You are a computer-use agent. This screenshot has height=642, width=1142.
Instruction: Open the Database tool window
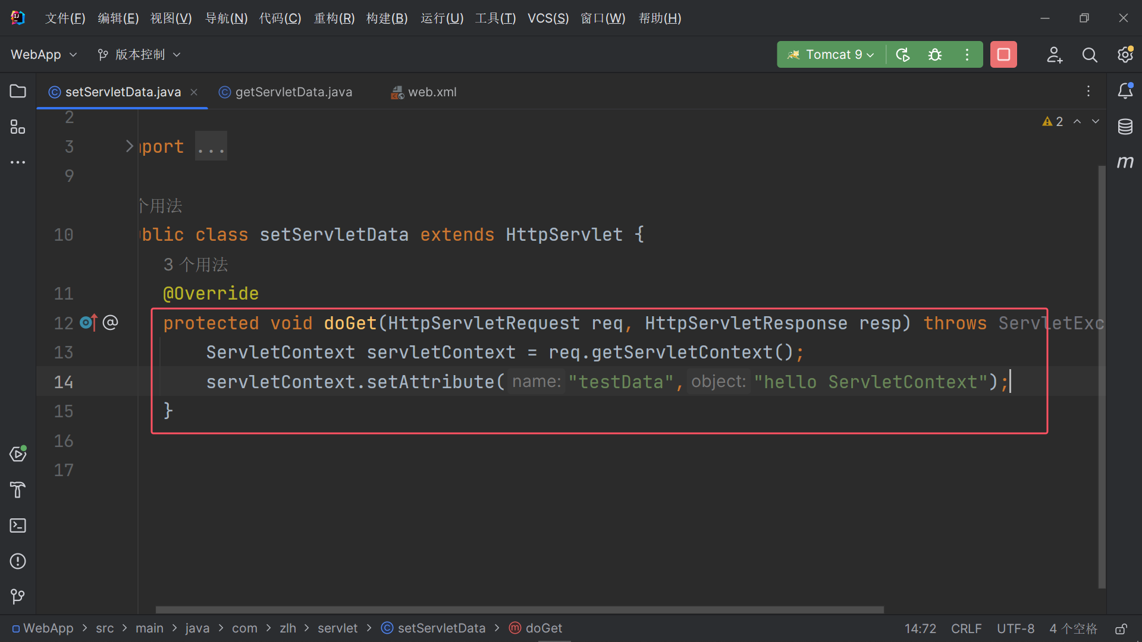coord(1125,126)
